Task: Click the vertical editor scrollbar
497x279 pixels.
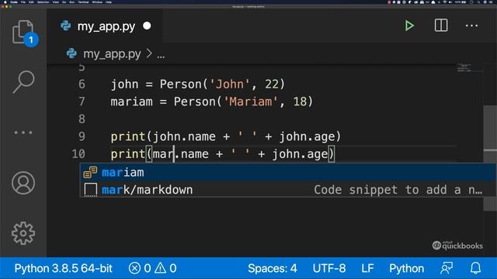Action: (490, 158)
